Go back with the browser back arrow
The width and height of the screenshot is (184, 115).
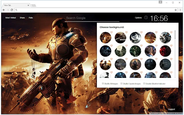4,10
